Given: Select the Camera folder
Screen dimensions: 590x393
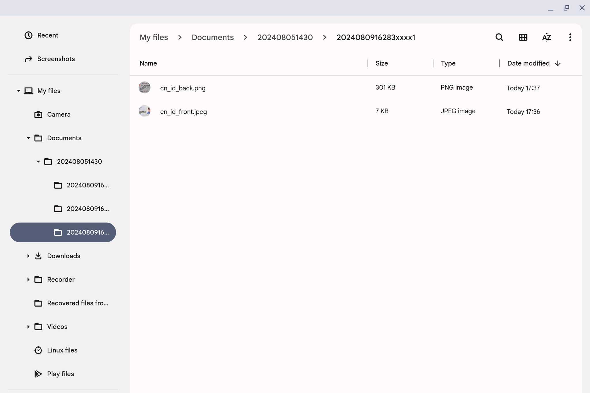Looking at the screenshot, I should (x=58, y=115).
